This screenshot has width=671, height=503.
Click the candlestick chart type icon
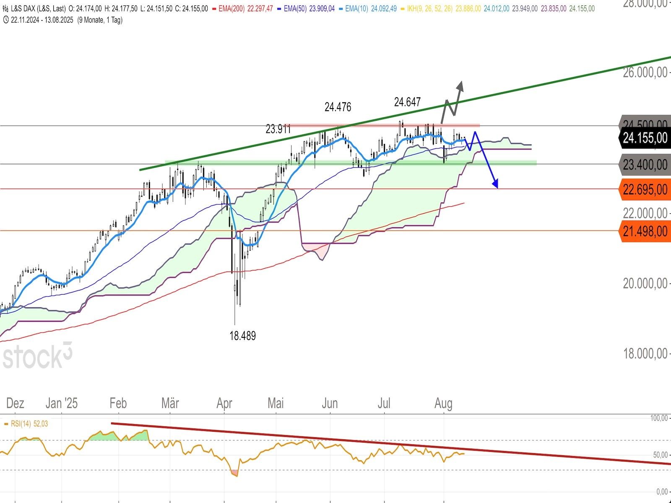[5, 8]
